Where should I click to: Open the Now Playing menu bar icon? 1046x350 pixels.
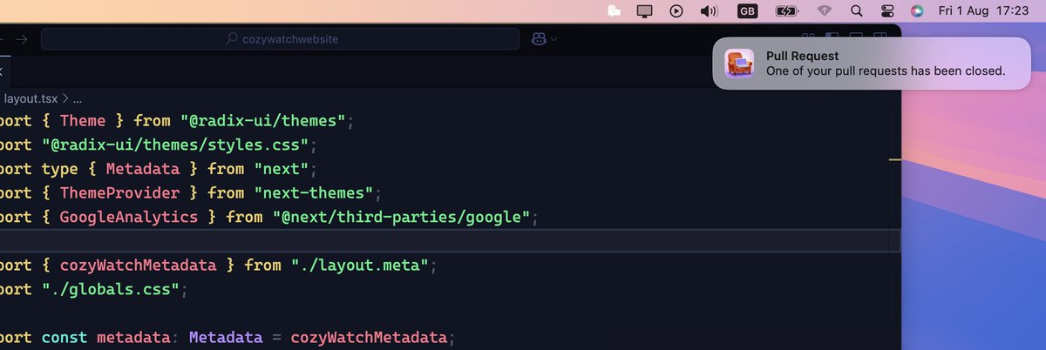point(676,11)
